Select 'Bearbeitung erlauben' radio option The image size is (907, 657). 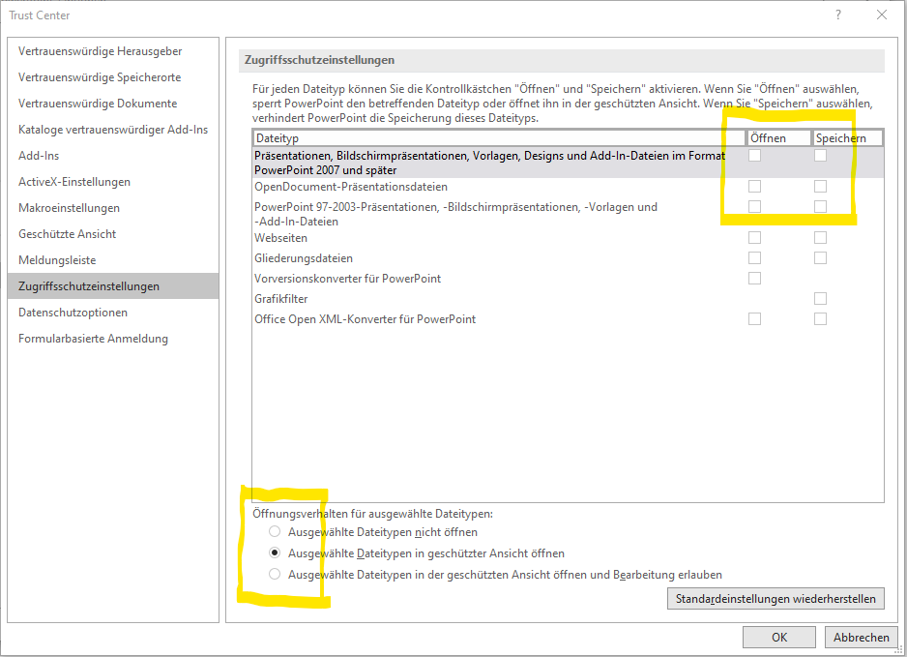tap(275, 574)
